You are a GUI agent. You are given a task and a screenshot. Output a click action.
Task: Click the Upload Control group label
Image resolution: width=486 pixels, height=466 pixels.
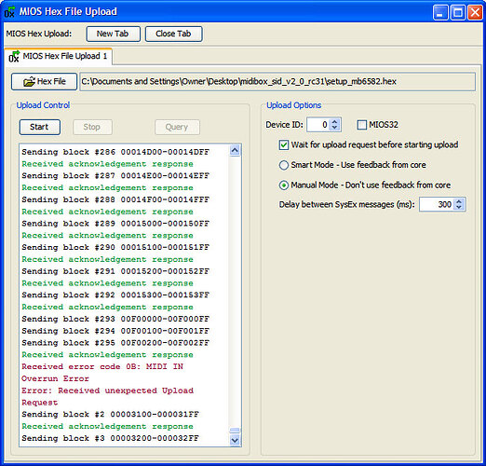(x=43, y=105)
